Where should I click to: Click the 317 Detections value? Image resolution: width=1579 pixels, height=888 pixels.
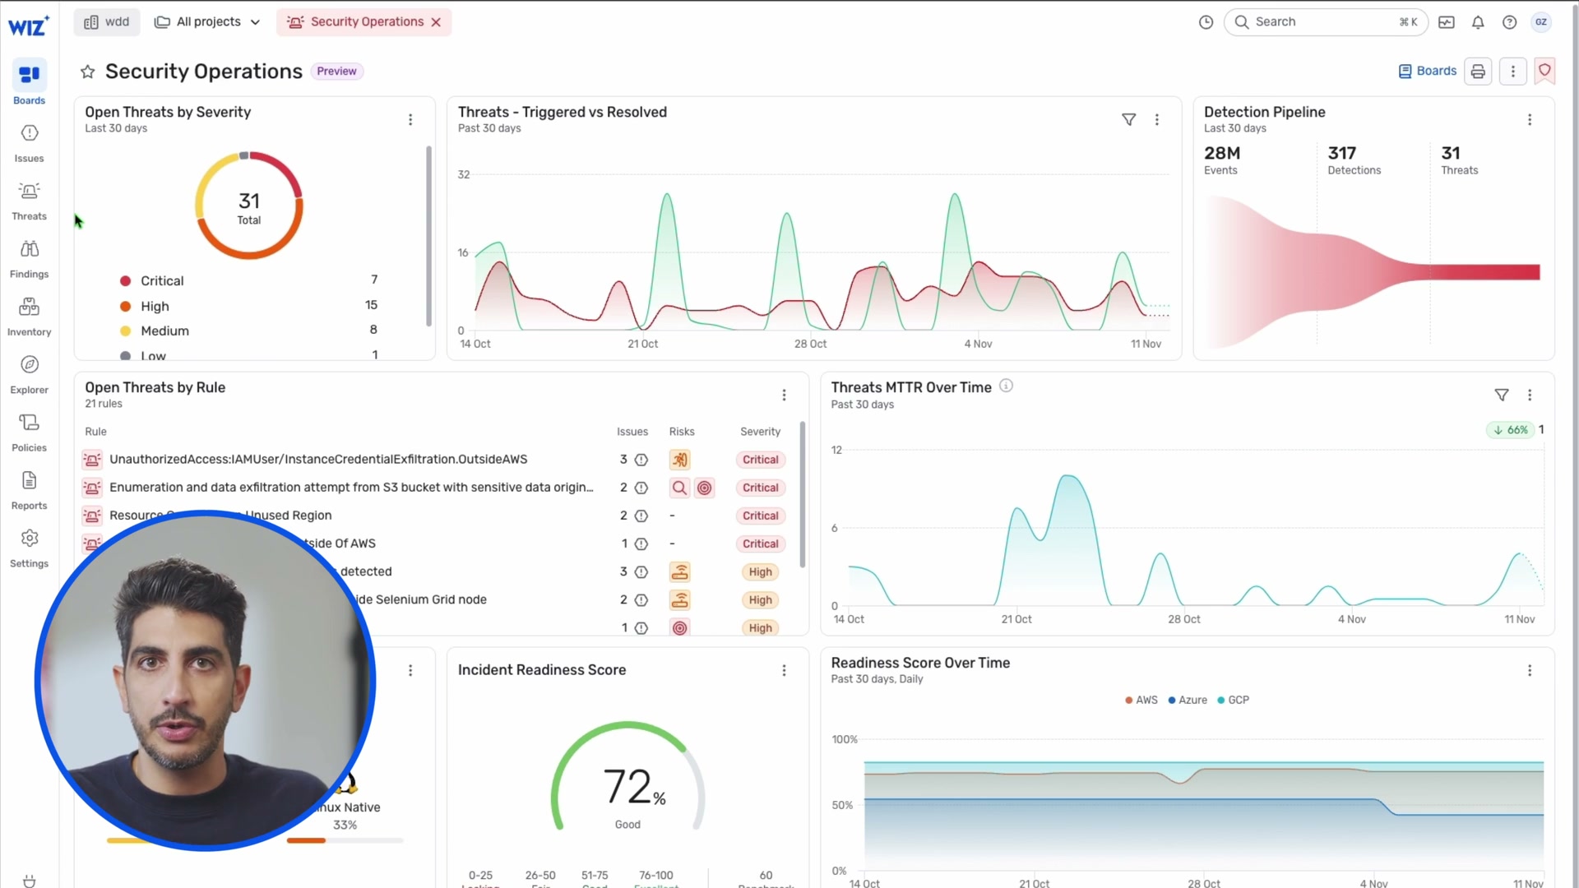[1341, 153]
